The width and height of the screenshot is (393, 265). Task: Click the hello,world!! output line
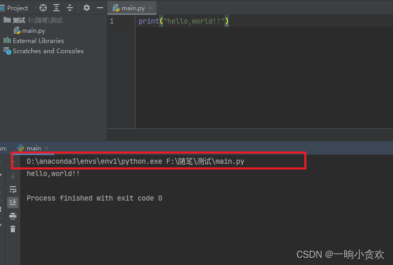[x=53, y=173]
